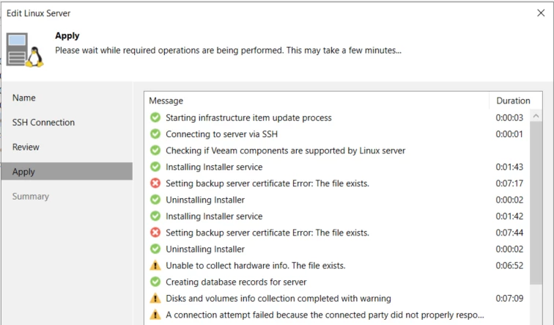The height and width of the screenshot is (325, 554).
Task: Click the second red certificate error icon
Action: [155, 233]
